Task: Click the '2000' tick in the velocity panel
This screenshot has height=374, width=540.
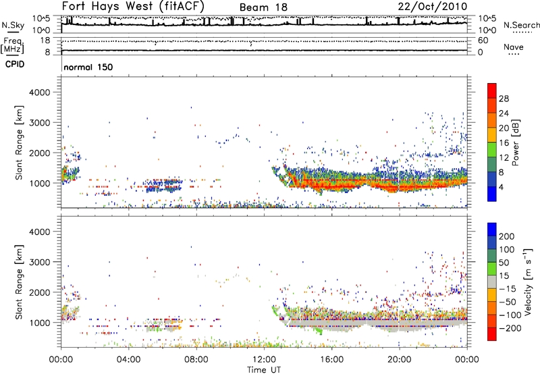Action: pyautogui.click(x=39, y=292)
